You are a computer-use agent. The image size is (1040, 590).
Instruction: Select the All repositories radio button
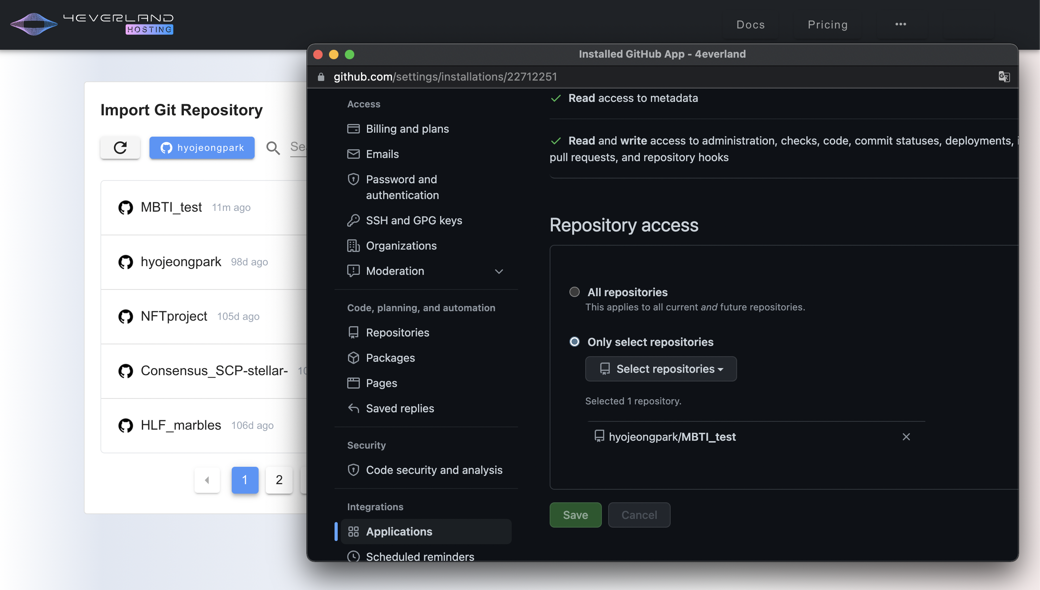(x=574, y=292)
